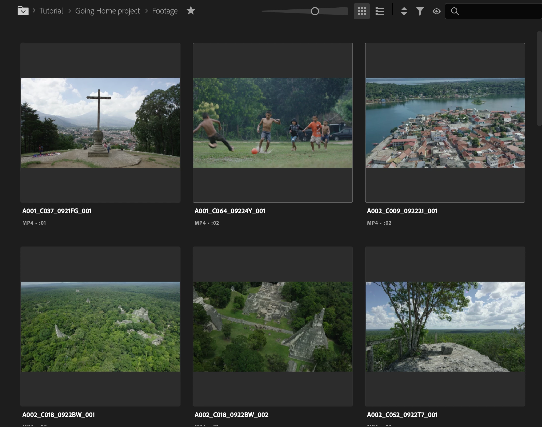Click the vertical scrollbar on the right edge
Image resolution: width=542 pixels, height=427 pixels.
(539, 79)
